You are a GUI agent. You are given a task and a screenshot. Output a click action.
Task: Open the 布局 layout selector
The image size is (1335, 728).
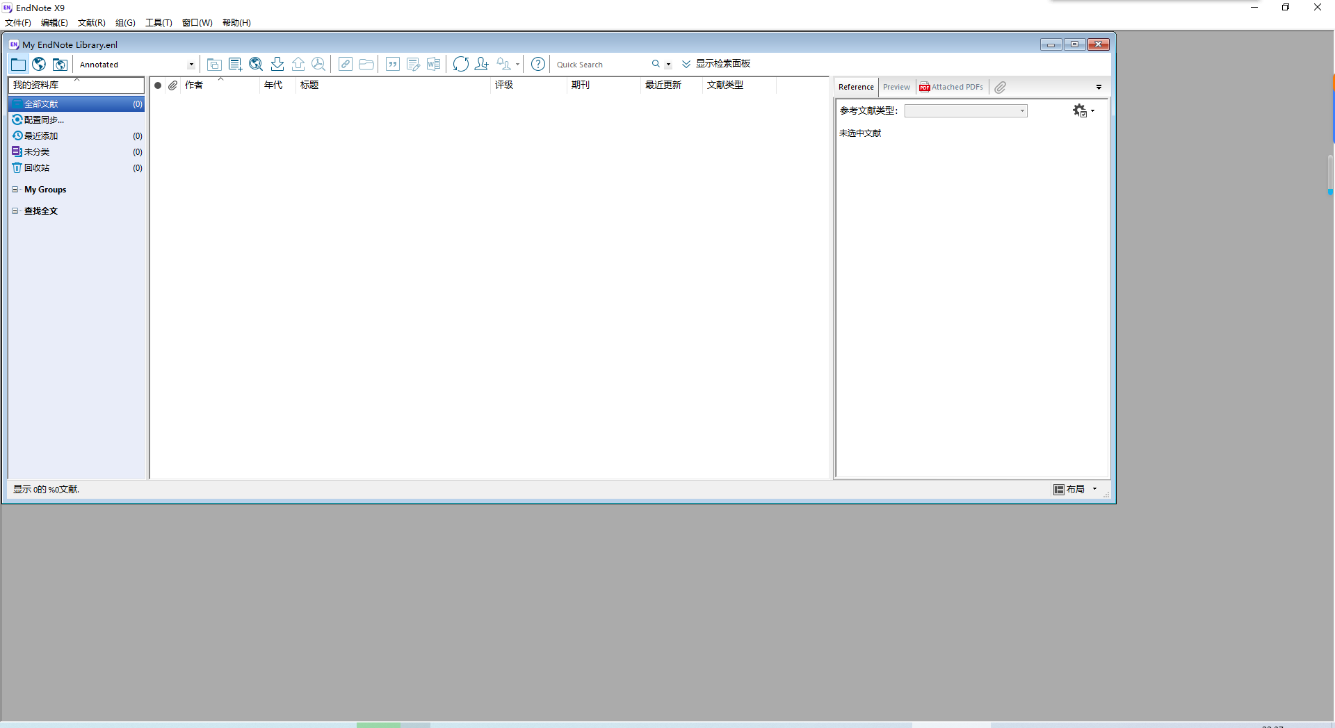coord(1075,489)
